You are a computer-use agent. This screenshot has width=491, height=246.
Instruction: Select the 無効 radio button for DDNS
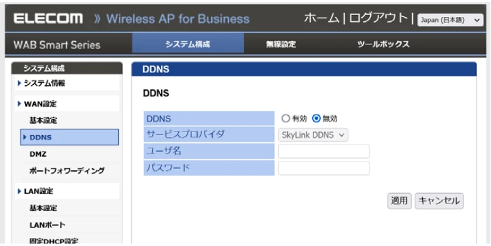tap(316, 118)
